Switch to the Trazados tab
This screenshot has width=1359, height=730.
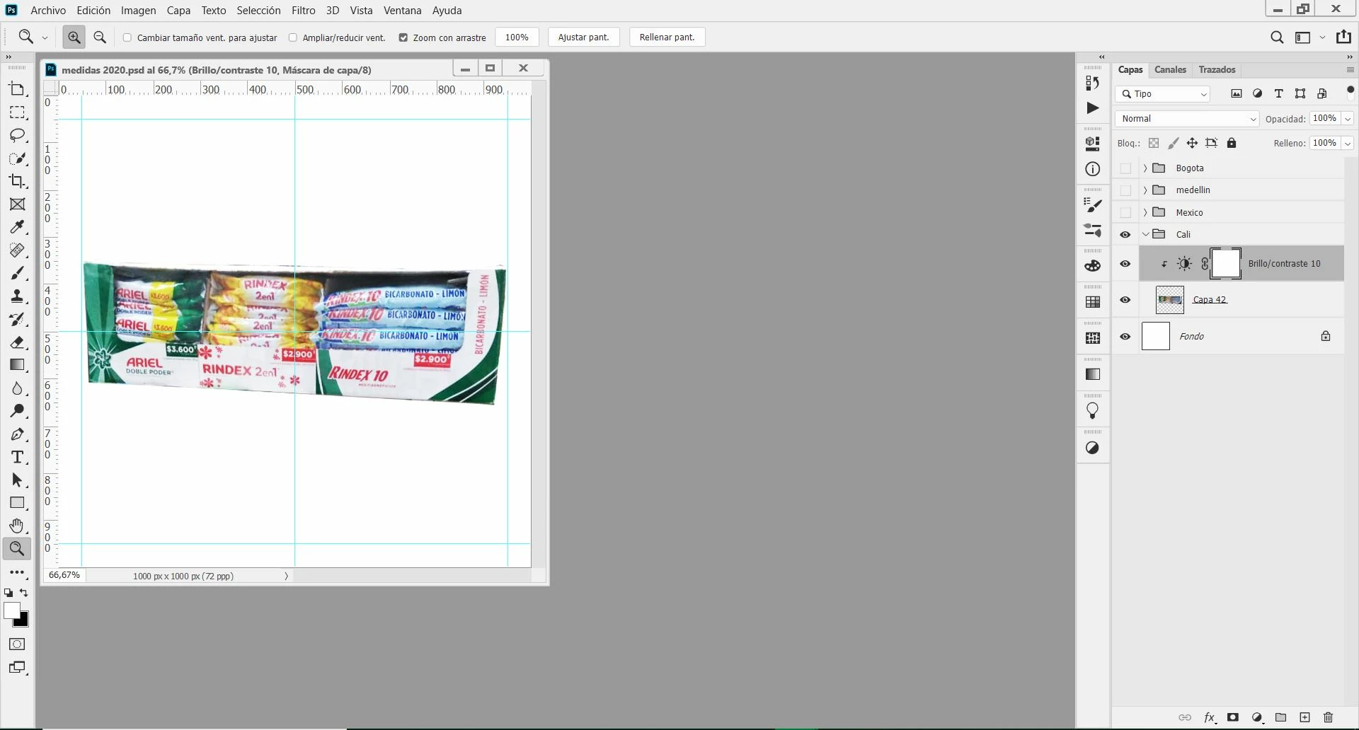[1217, 70]
